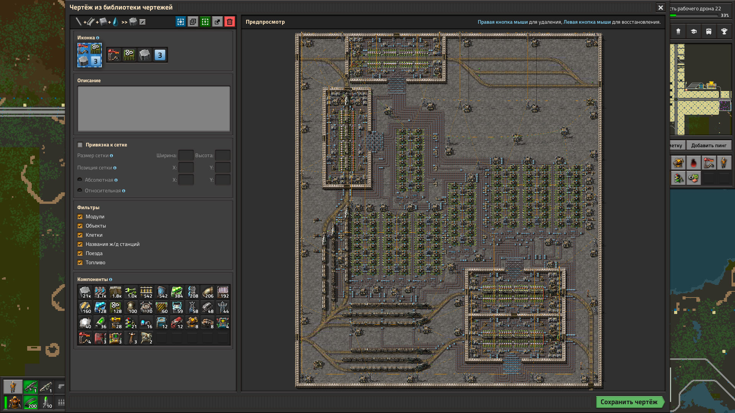Viewport: 735px width, 413px height.
Task: Click the blue speed module component 128
Action: pyautogui.click(x=100, y=307)
